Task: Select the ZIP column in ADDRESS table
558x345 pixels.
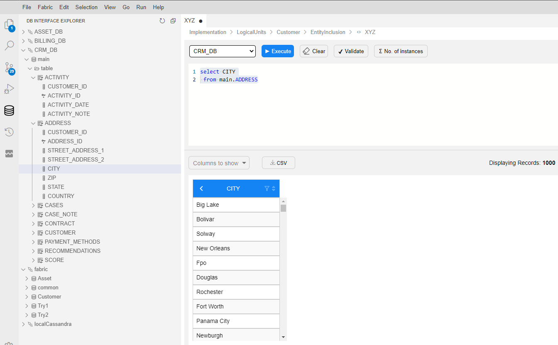Action: coord(52,178)
